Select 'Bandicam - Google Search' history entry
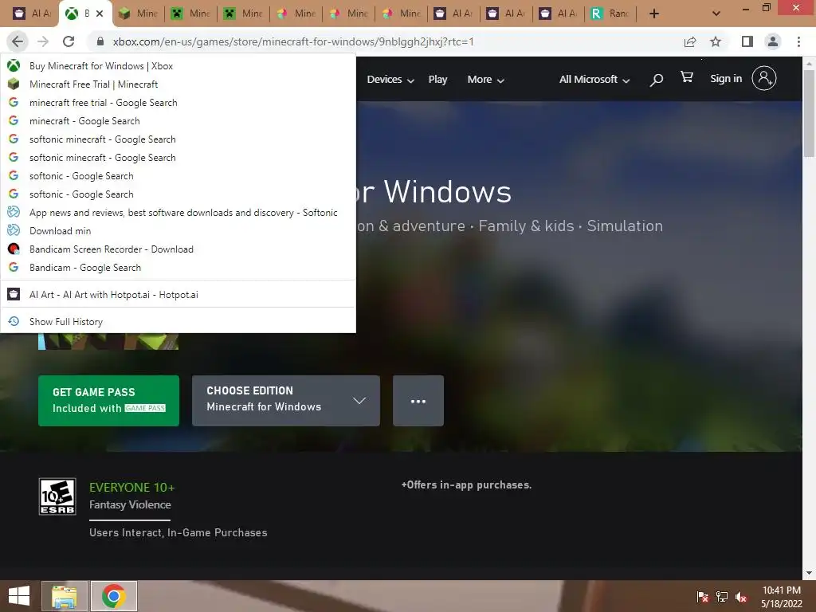This screenshot has width=816, height=612. click(x=178, y=268)
